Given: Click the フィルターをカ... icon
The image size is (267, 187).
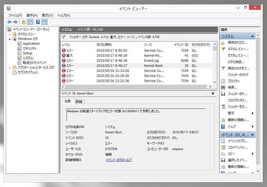Looking at the screenshot, I should click(223, 107).
